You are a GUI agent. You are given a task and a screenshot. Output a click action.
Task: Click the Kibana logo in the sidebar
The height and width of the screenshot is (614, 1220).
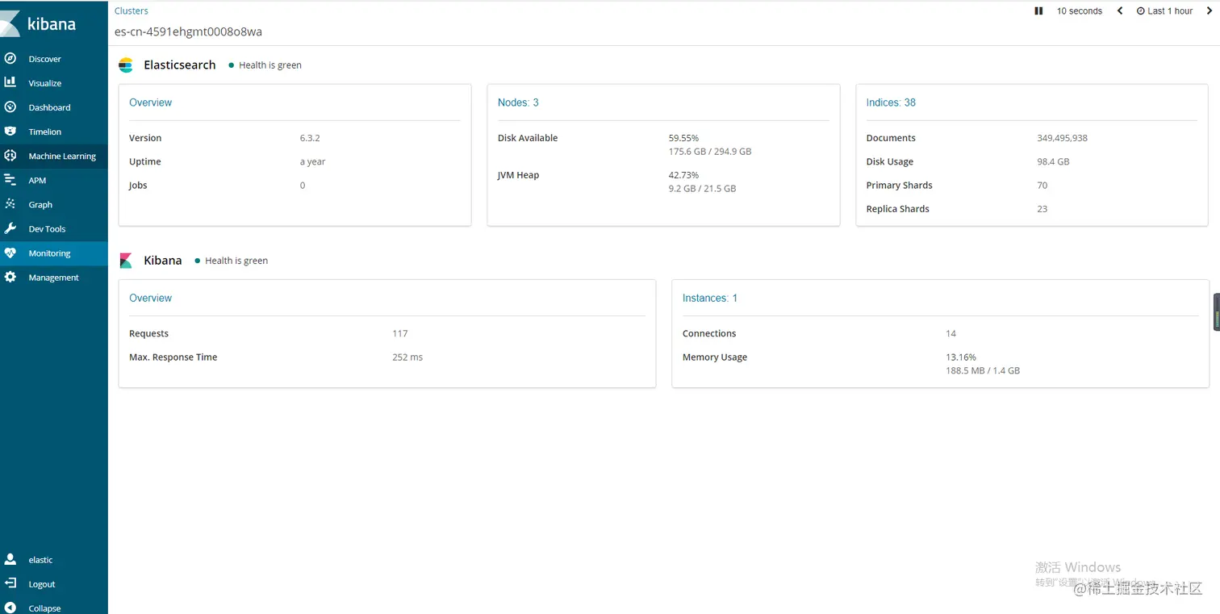point(39,23)
